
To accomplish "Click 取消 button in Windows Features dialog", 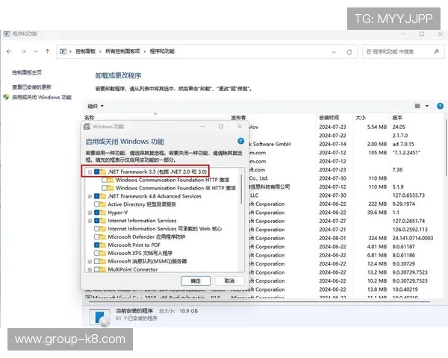I will (x=229, y=281).
